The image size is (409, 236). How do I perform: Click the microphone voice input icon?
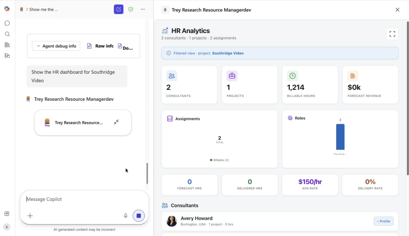coord(125,216)
